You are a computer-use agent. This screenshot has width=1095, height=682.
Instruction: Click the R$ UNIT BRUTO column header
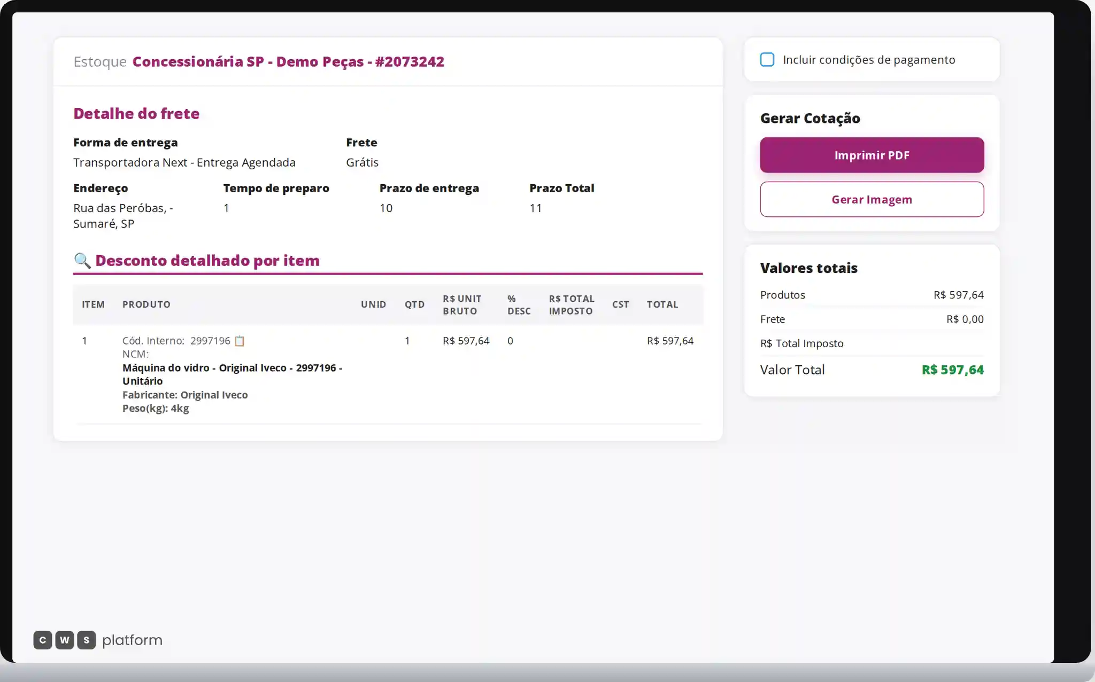(462, 305)
